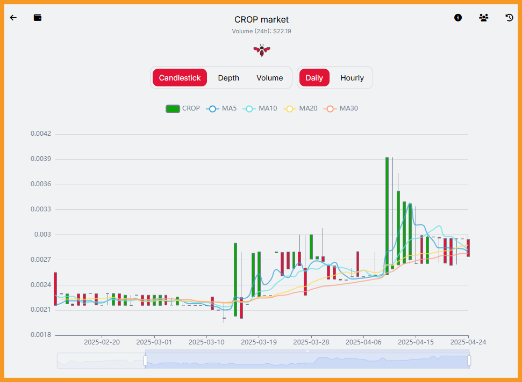Toggle the CROP series in legend
Viewport: 522px width, 382px height.
[x=183, y=108]
